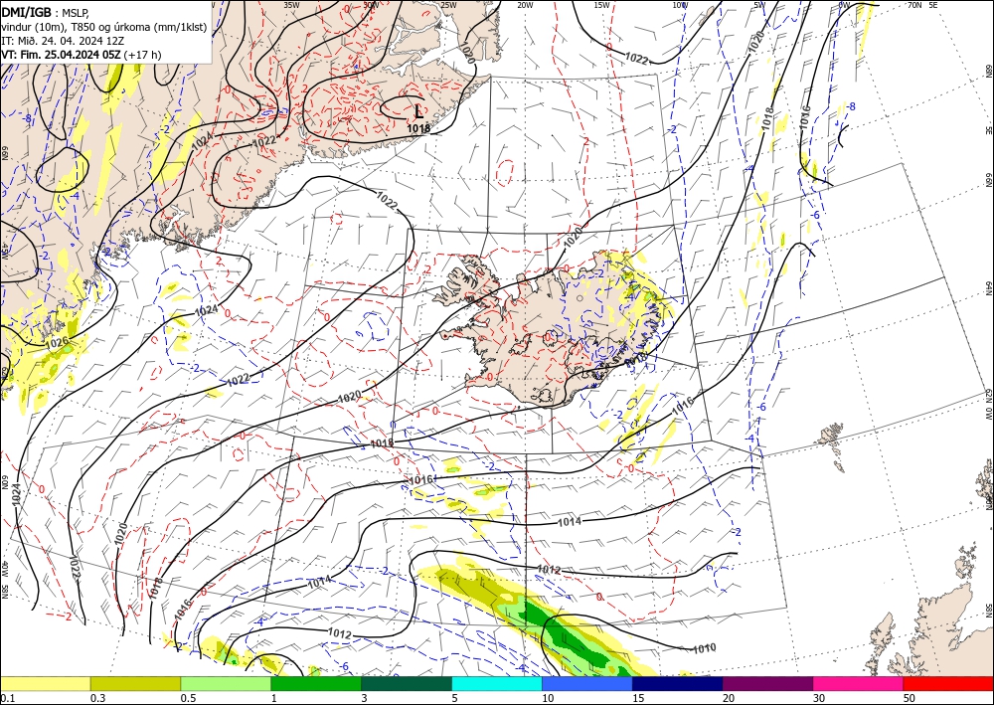Click the yellow 0.1–0.3 legend swatch
Image resolution: width=994 pixels, height=705 pixels.
click(x=45, y=683)
